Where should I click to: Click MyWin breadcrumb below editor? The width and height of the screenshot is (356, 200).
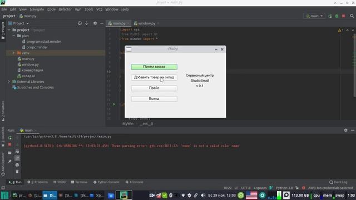point(128,123)
